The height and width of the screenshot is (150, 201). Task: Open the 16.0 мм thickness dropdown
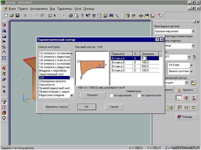pyautogui.click(x=191, y=65)
